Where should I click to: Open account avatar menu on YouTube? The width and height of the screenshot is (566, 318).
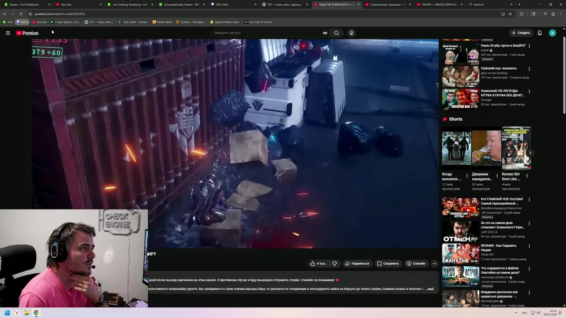coord(552,33)
